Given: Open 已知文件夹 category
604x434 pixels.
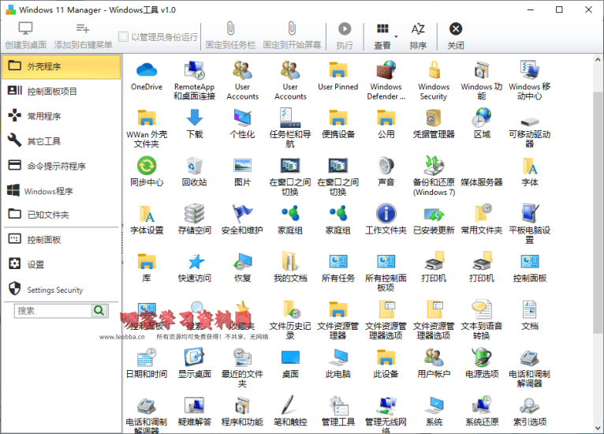Looking at the screenshot, I should tap(62, 215).
